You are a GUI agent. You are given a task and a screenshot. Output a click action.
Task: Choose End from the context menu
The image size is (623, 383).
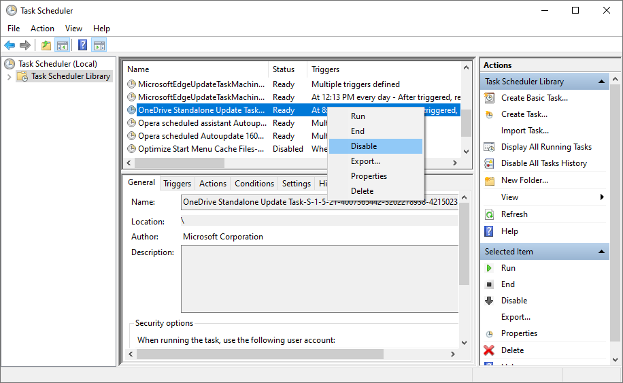coord(375,131)
